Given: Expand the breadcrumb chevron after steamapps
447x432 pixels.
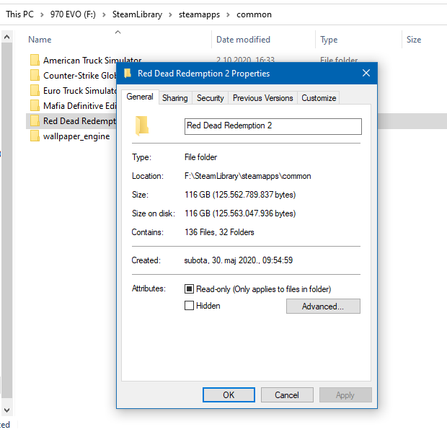Looking at the screenshot, I should (228, 14).
